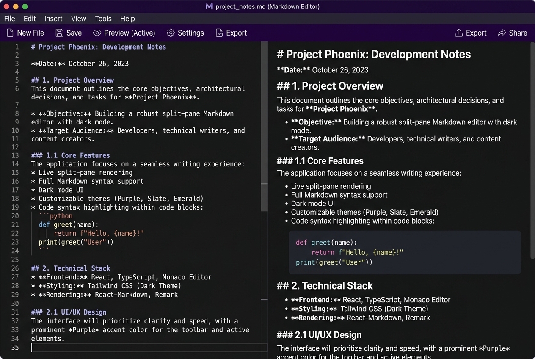Open the File menu
The image size is (535, 359).
click(x=9, y=19)
